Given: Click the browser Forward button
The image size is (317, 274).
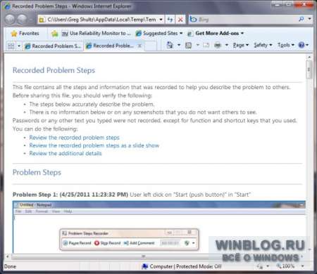Looking at the screenshot, I should coord(23,19).
